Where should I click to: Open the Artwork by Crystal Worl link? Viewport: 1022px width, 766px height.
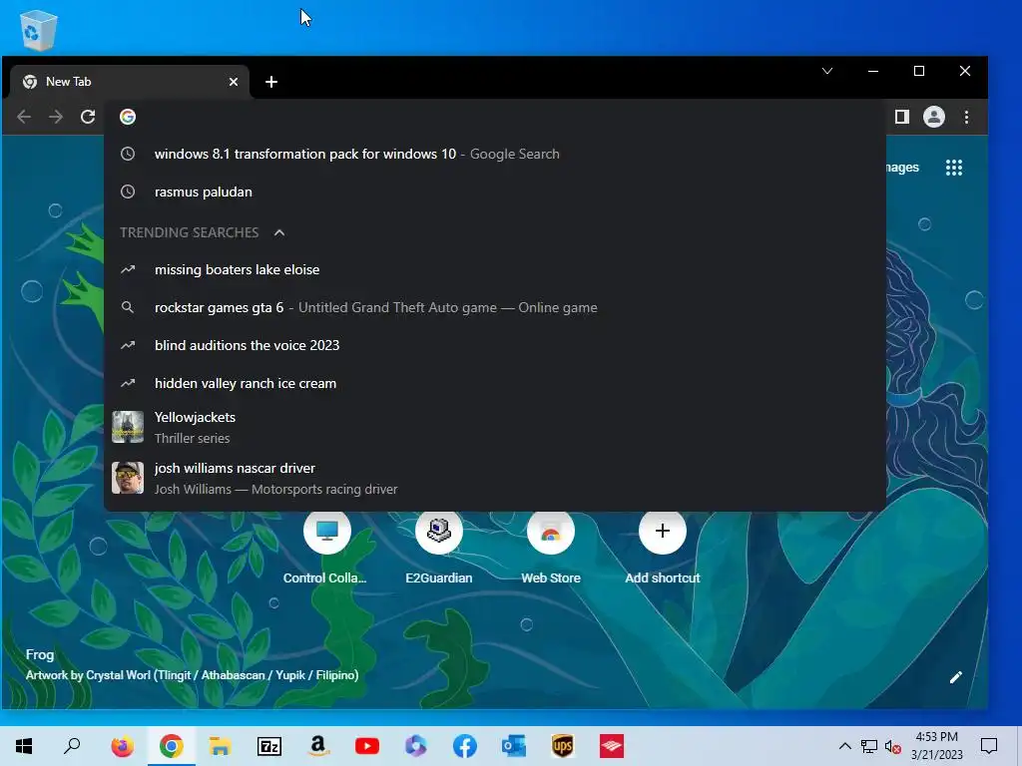coord(193,675)
